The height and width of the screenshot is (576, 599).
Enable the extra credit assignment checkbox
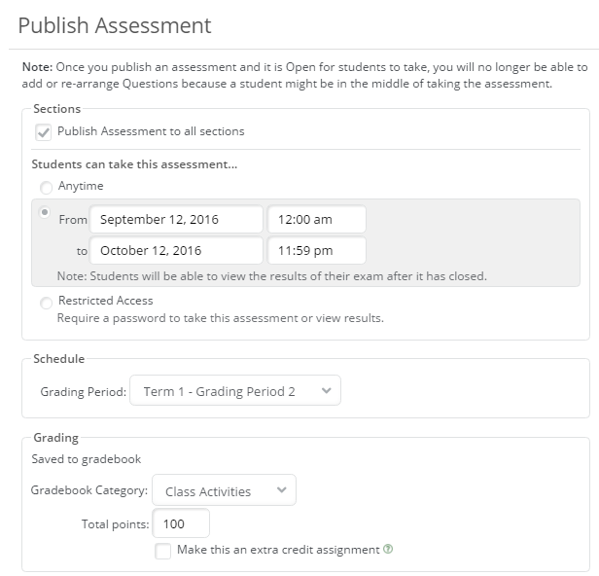[163, 552]
